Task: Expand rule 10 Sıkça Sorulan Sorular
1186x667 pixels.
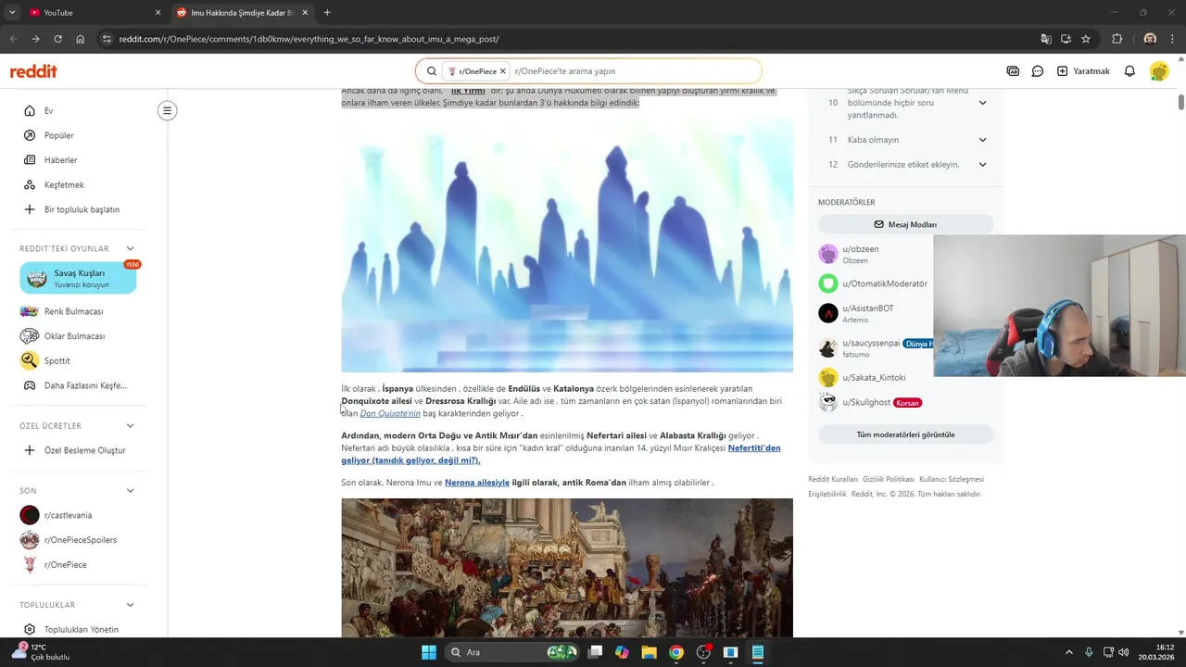Action: click(x=982, y=103)
